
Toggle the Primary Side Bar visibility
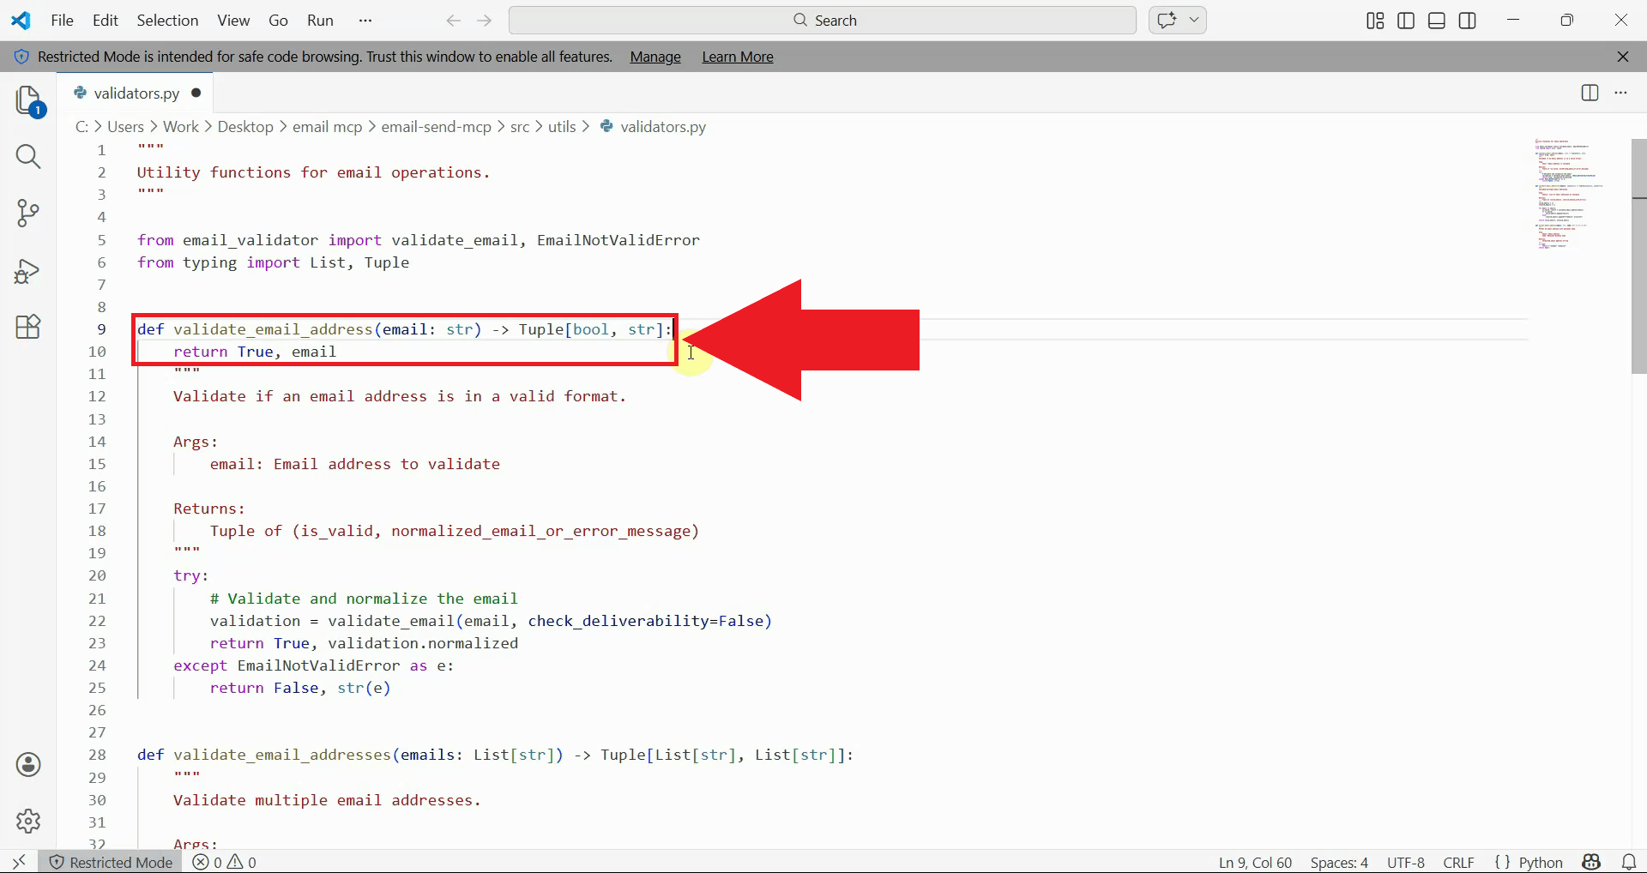[1405, 20]
